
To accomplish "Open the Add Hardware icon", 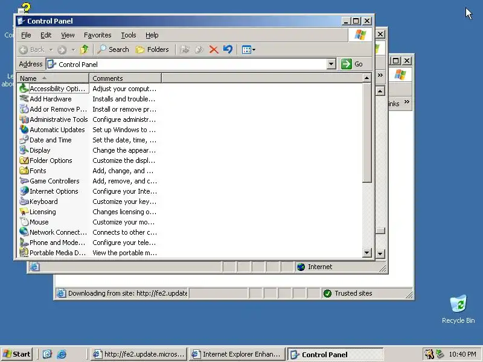I will pos(24,99).
